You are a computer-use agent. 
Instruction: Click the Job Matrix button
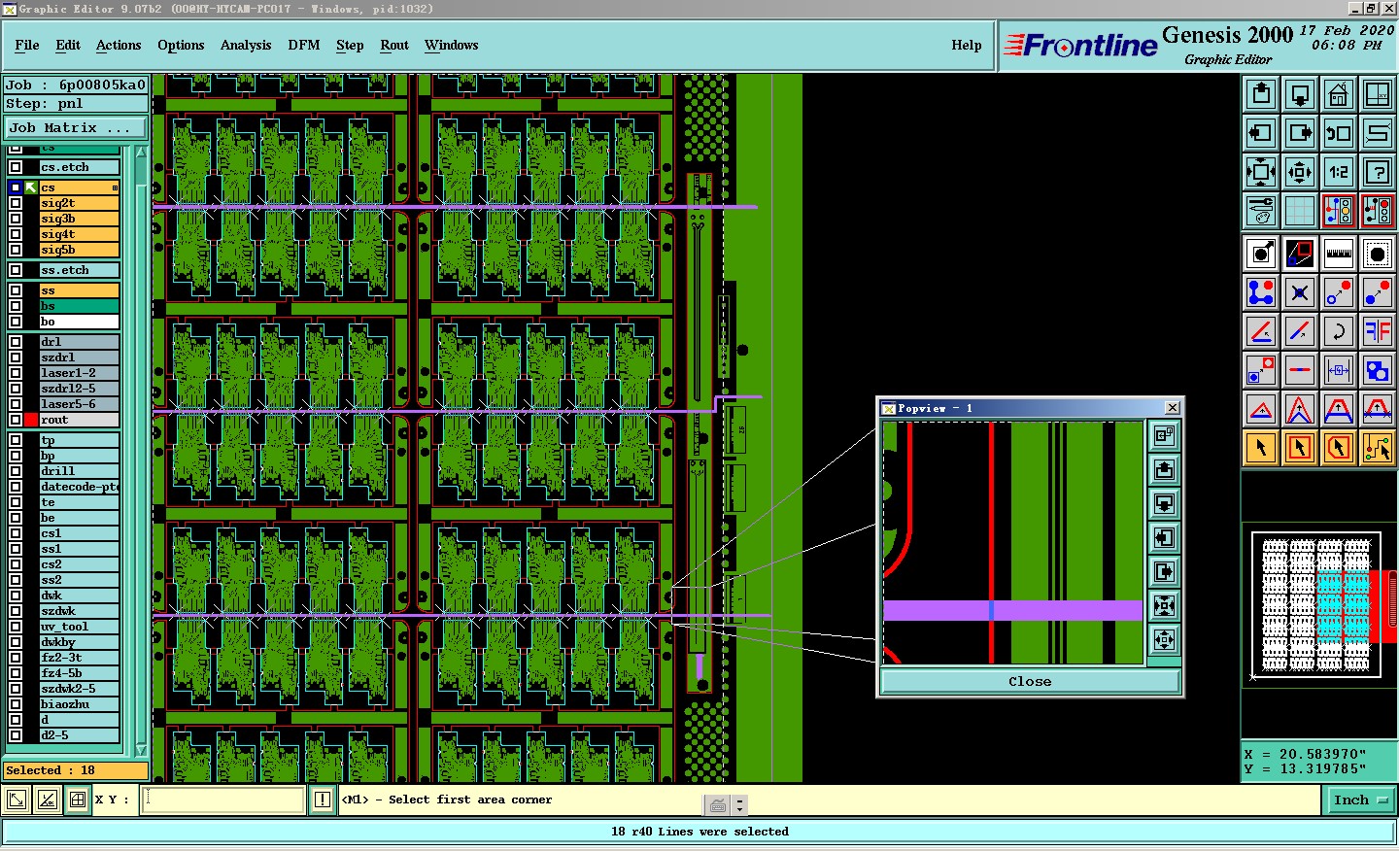click(76, 128)
